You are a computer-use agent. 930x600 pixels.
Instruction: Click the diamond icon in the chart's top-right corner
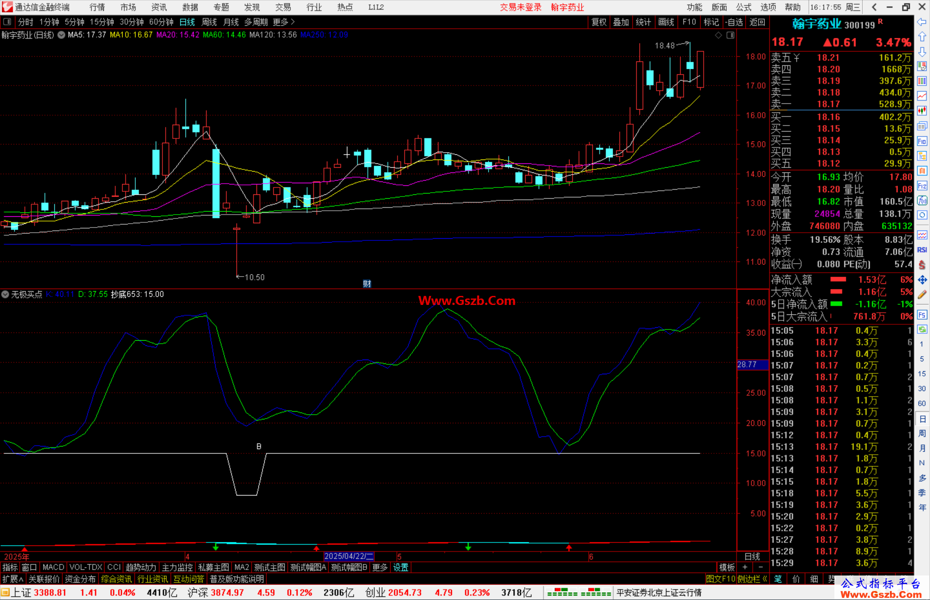pyautogui.click(x=718, y=35)
